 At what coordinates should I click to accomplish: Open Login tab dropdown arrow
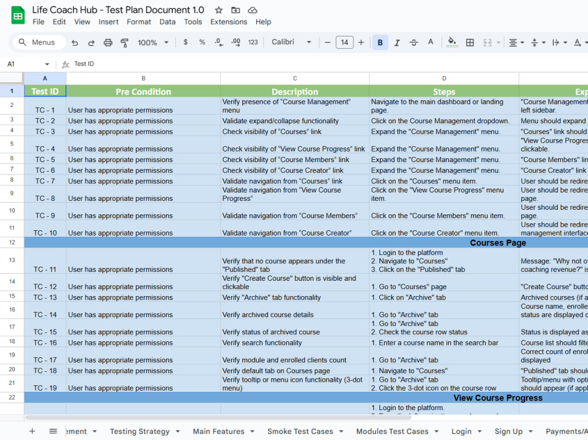pos(480,431)
